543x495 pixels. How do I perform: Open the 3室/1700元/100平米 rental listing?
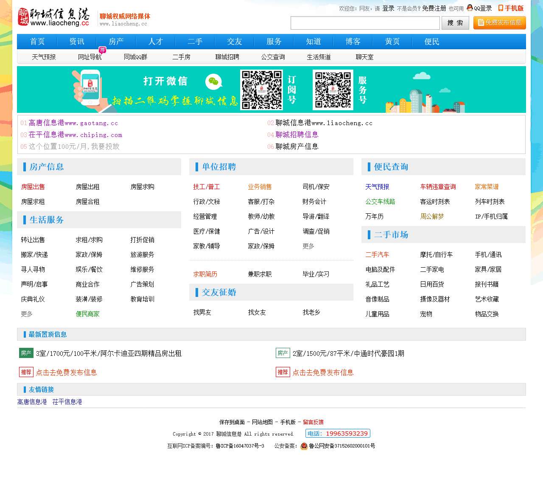click(109, 353)
